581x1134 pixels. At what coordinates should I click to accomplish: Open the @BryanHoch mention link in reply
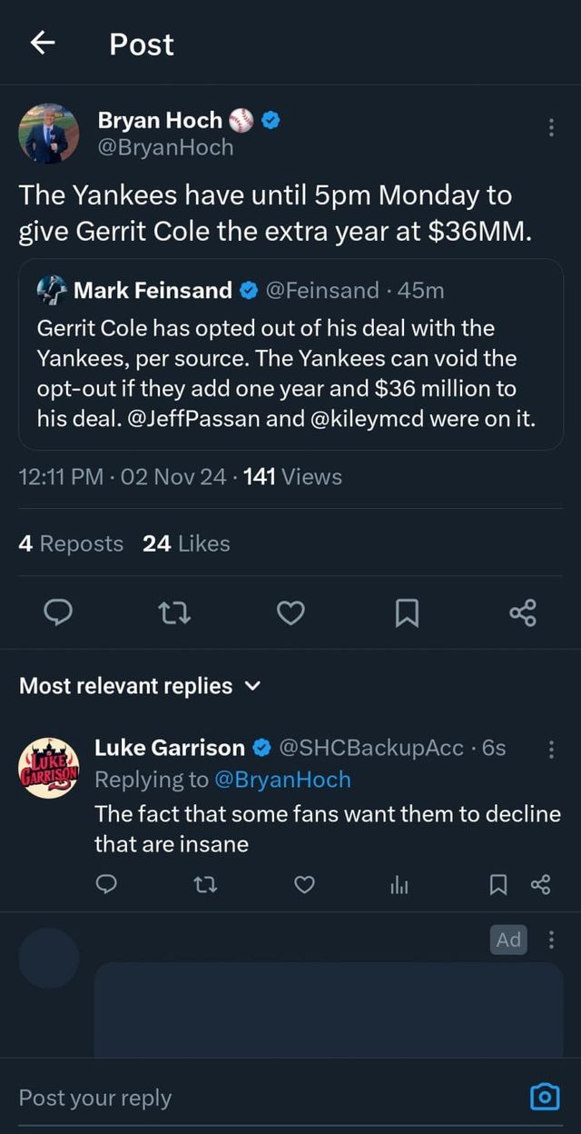pyautogui.click(x=281, y=780)
